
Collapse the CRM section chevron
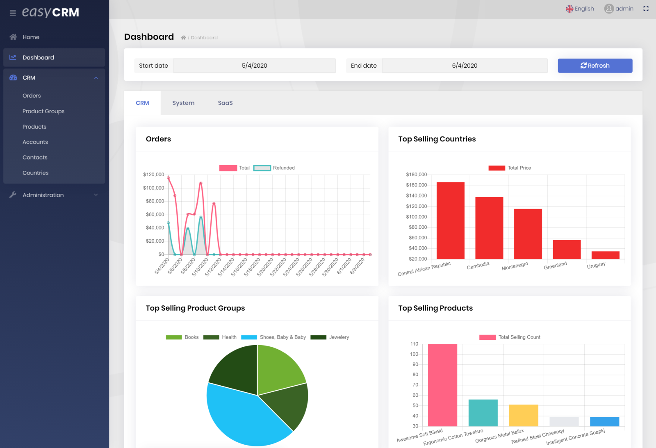(96, 77)
